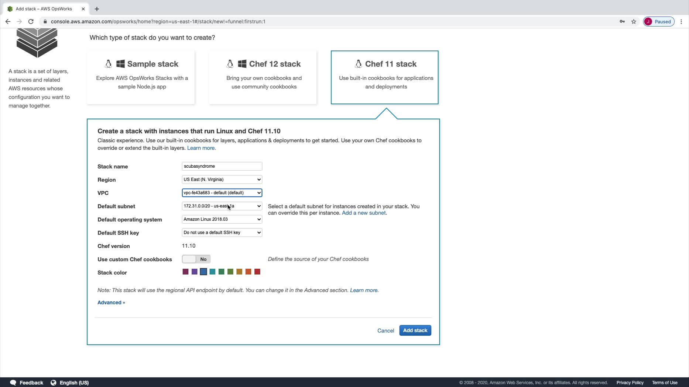Screen dimensions: 689x387
Task: Pick the dark magenta stack color
Action: pos(185,272)
